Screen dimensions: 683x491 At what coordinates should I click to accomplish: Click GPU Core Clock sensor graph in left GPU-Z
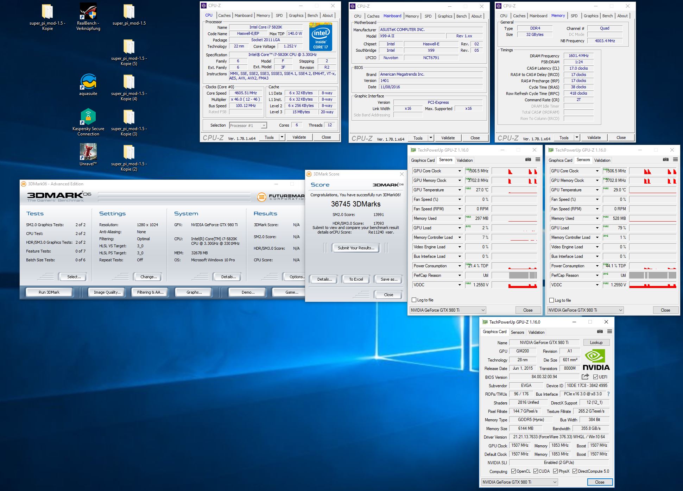(514, 171)
